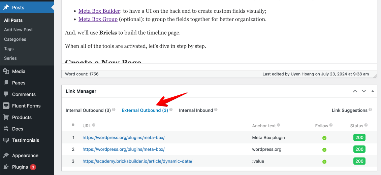Open the row 2 wordpress.org/plugins/meta-box URL
Screen dimensions: 381x175
tap(123, 149)
